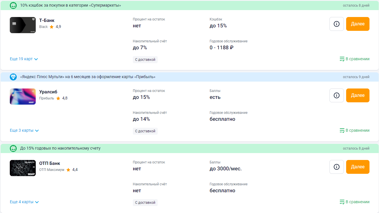The width and height of the screenshot is (379, 213).
Task: Click Т-Банк savings account value 'до 7%'
Action: pyautogui.click(x=140, y=48)
